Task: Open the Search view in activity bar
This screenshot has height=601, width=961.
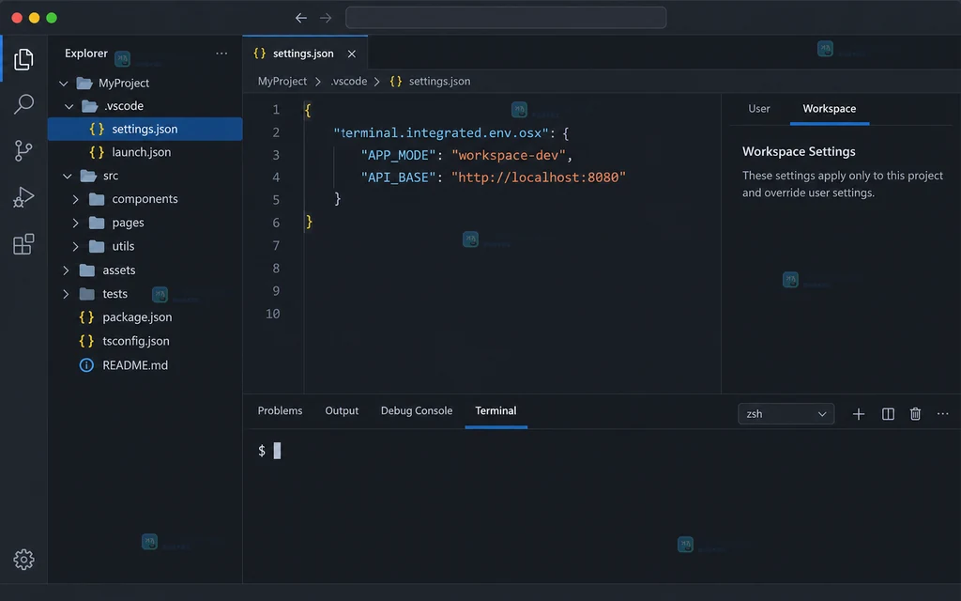Action: tap(23, 103)
